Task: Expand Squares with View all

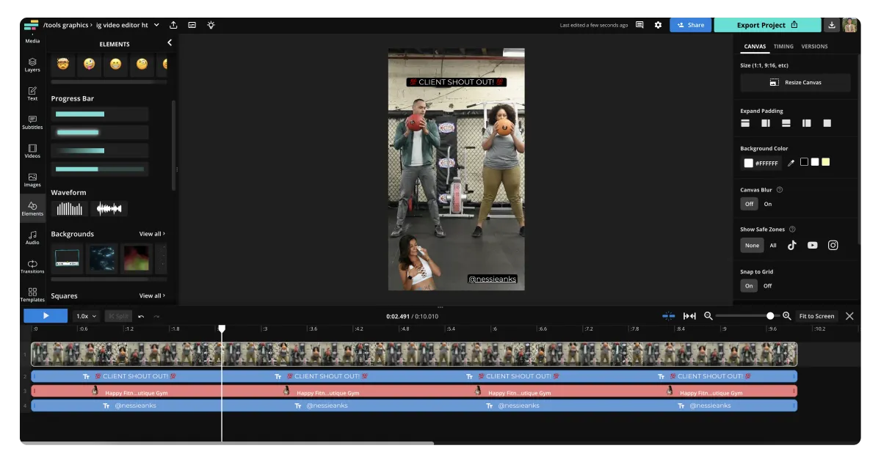Action: coord(152,296)
